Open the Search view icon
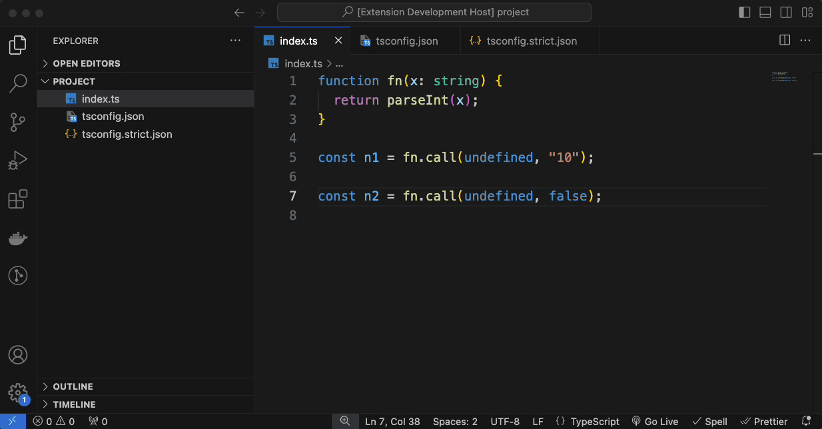This screenshot has width=822, height=429. [18, 84]
